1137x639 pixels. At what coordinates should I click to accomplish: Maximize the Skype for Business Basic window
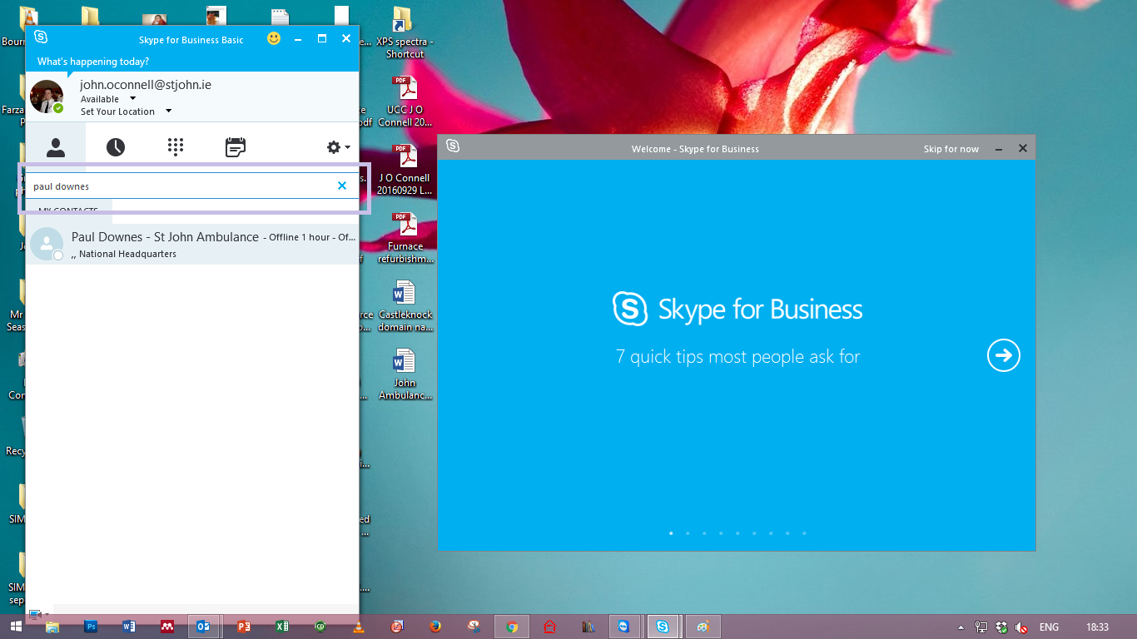(x=322, y=38)
